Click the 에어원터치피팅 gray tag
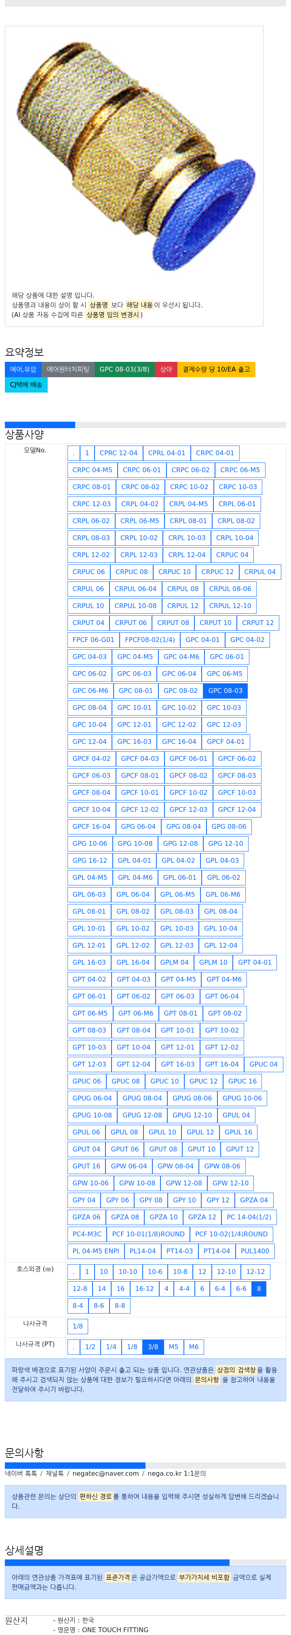This screenshot has width=291, height=1635. [x=68, y=370]
